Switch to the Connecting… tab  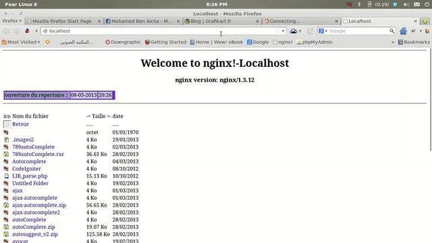pos(301,21)
